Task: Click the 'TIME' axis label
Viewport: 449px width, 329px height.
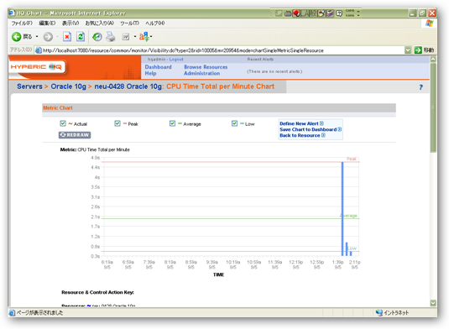Action: click(218, 274)
